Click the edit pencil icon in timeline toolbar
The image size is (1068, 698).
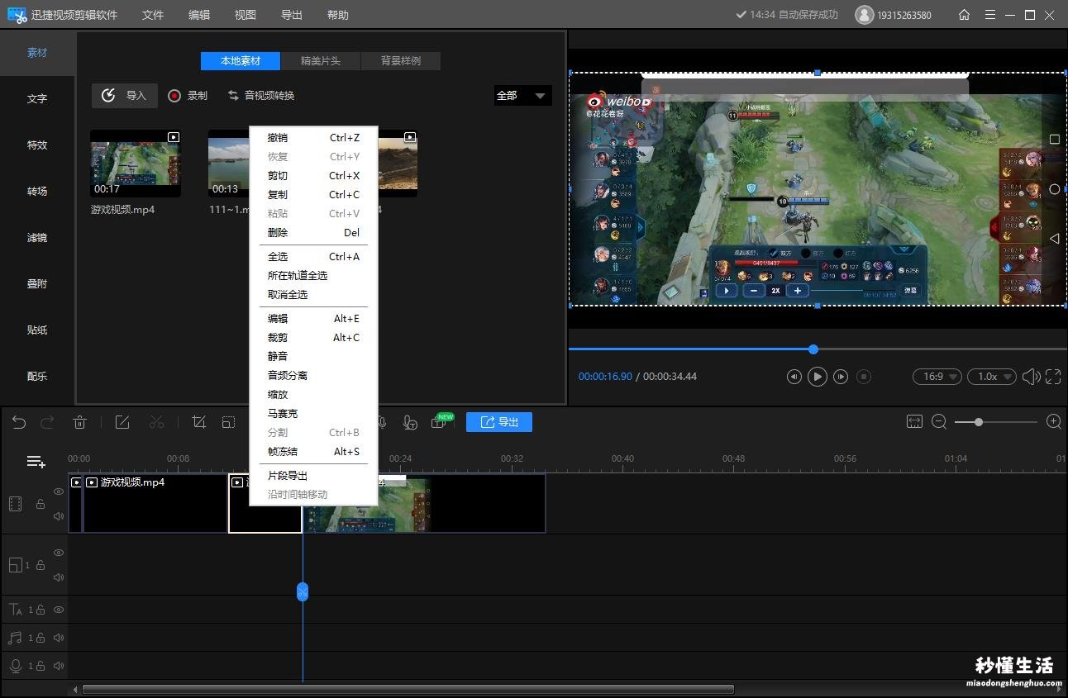pyautogui.click(x=122, y=422)
